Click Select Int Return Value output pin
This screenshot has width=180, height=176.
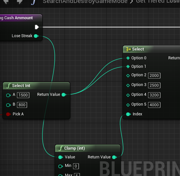(x=64, y=95)
